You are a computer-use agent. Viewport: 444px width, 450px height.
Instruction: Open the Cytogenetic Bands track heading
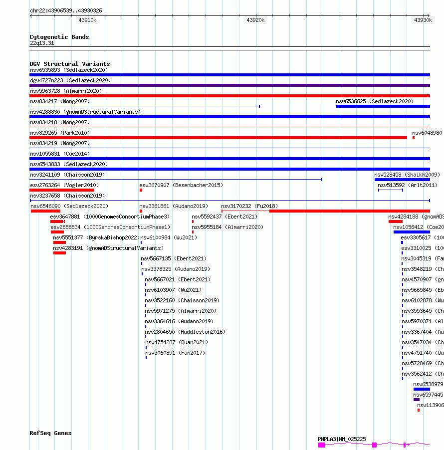[59, 37]
